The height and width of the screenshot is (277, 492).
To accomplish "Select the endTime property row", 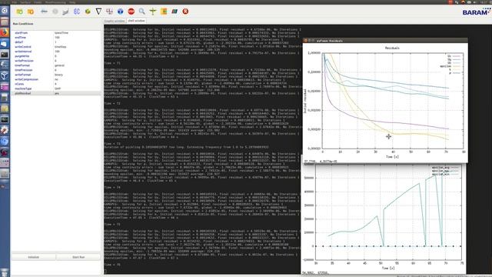I will (x=56, y=38).
